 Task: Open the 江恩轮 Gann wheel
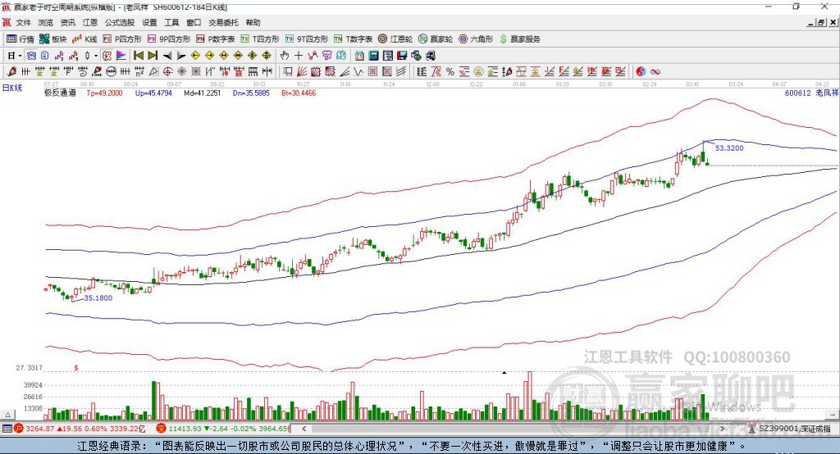pyautogui.click(x=395, y=39)
